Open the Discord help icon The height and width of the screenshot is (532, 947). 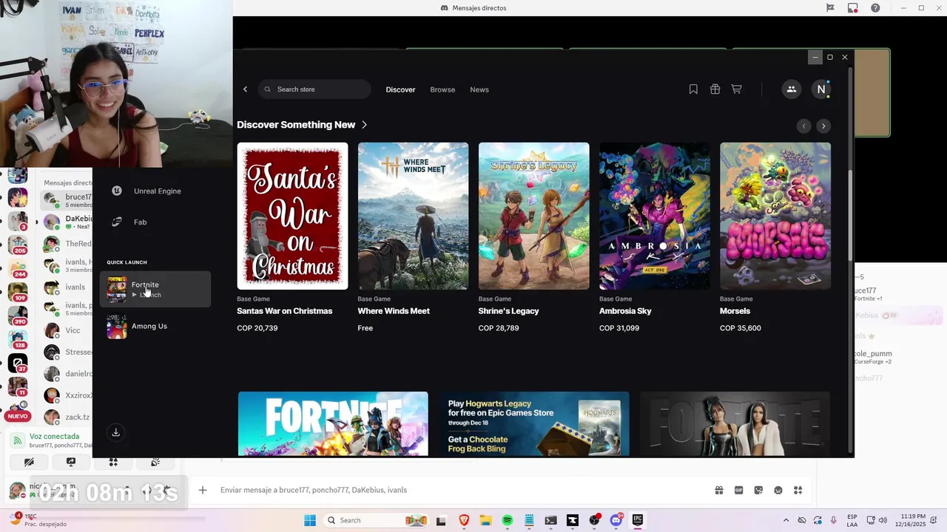[876, 8]
